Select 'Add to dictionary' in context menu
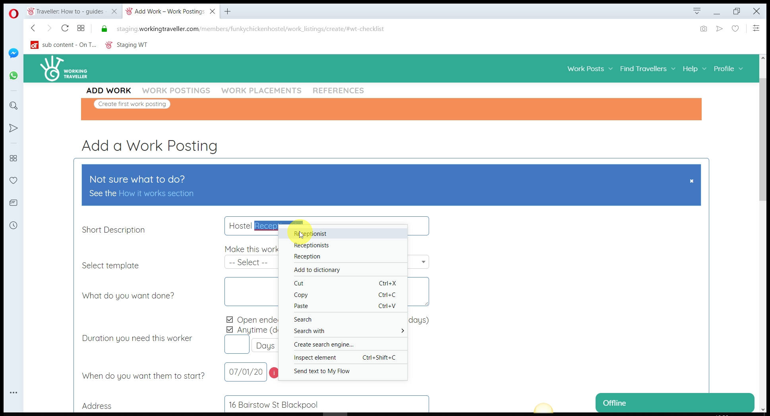 (x=317, y=270)
